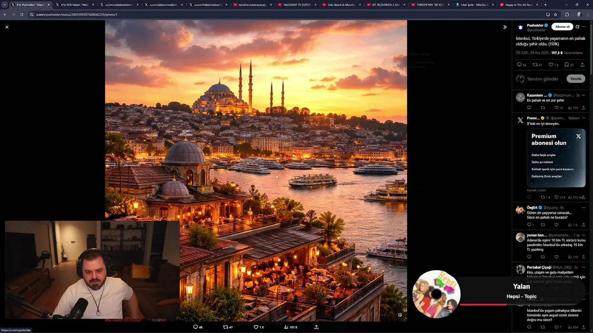Reply to Kazanium's comment
The height and width of the screenshot is (333, 593).
coord(529,108)
